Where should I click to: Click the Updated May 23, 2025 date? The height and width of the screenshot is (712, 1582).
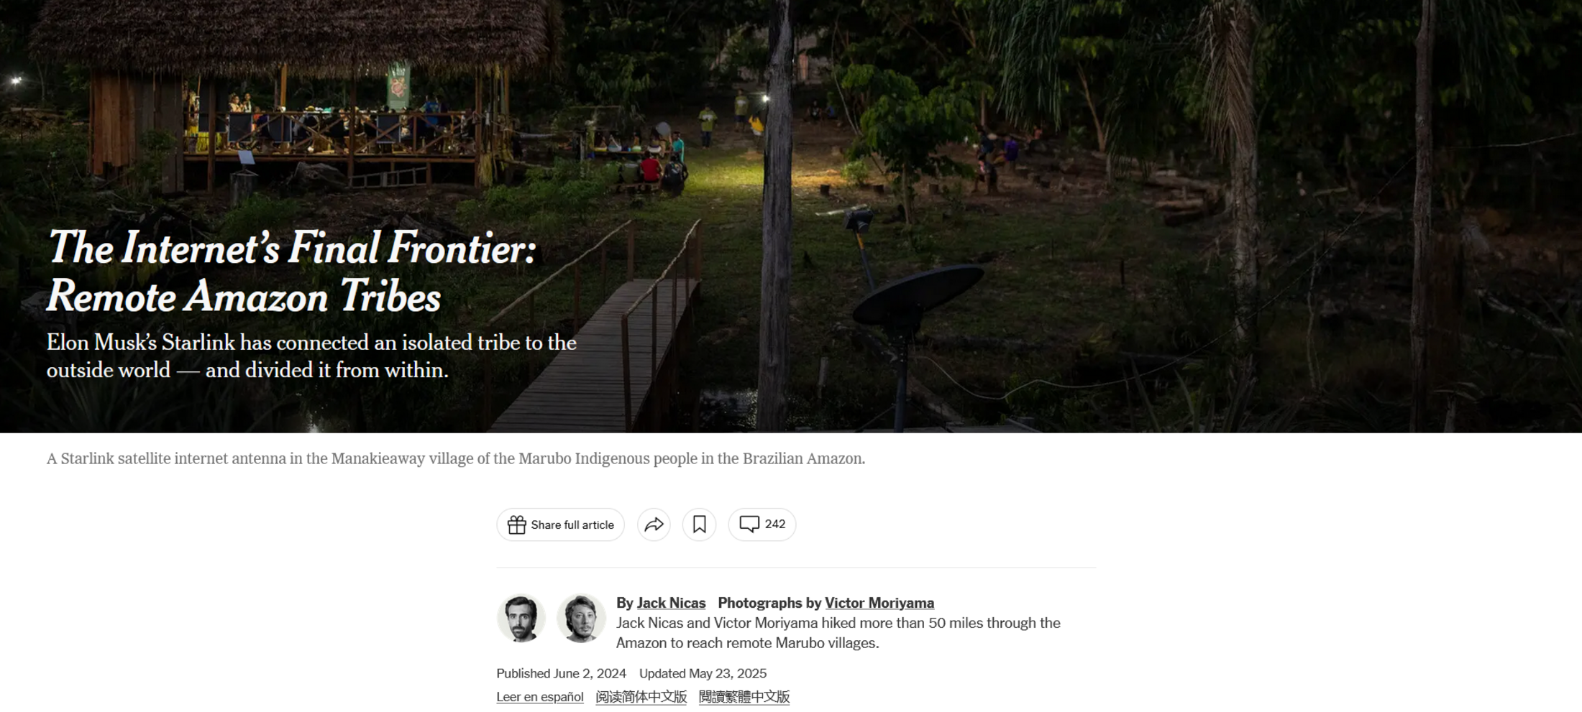(x=703, y=673)
